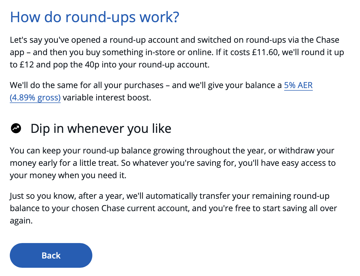This screenshot has height=276, width=360.
Task: Follow the (4.89% gross) link text
Action: pos(35,98)
